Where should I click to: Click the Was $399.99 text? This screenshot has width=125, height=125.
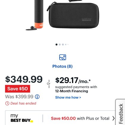(19, 97)
